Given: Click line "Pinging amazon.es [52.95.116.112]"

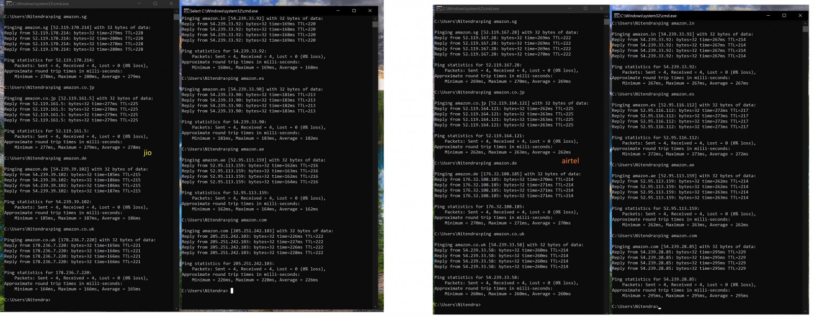Looking at the screenshot, I should click(684, 105).
